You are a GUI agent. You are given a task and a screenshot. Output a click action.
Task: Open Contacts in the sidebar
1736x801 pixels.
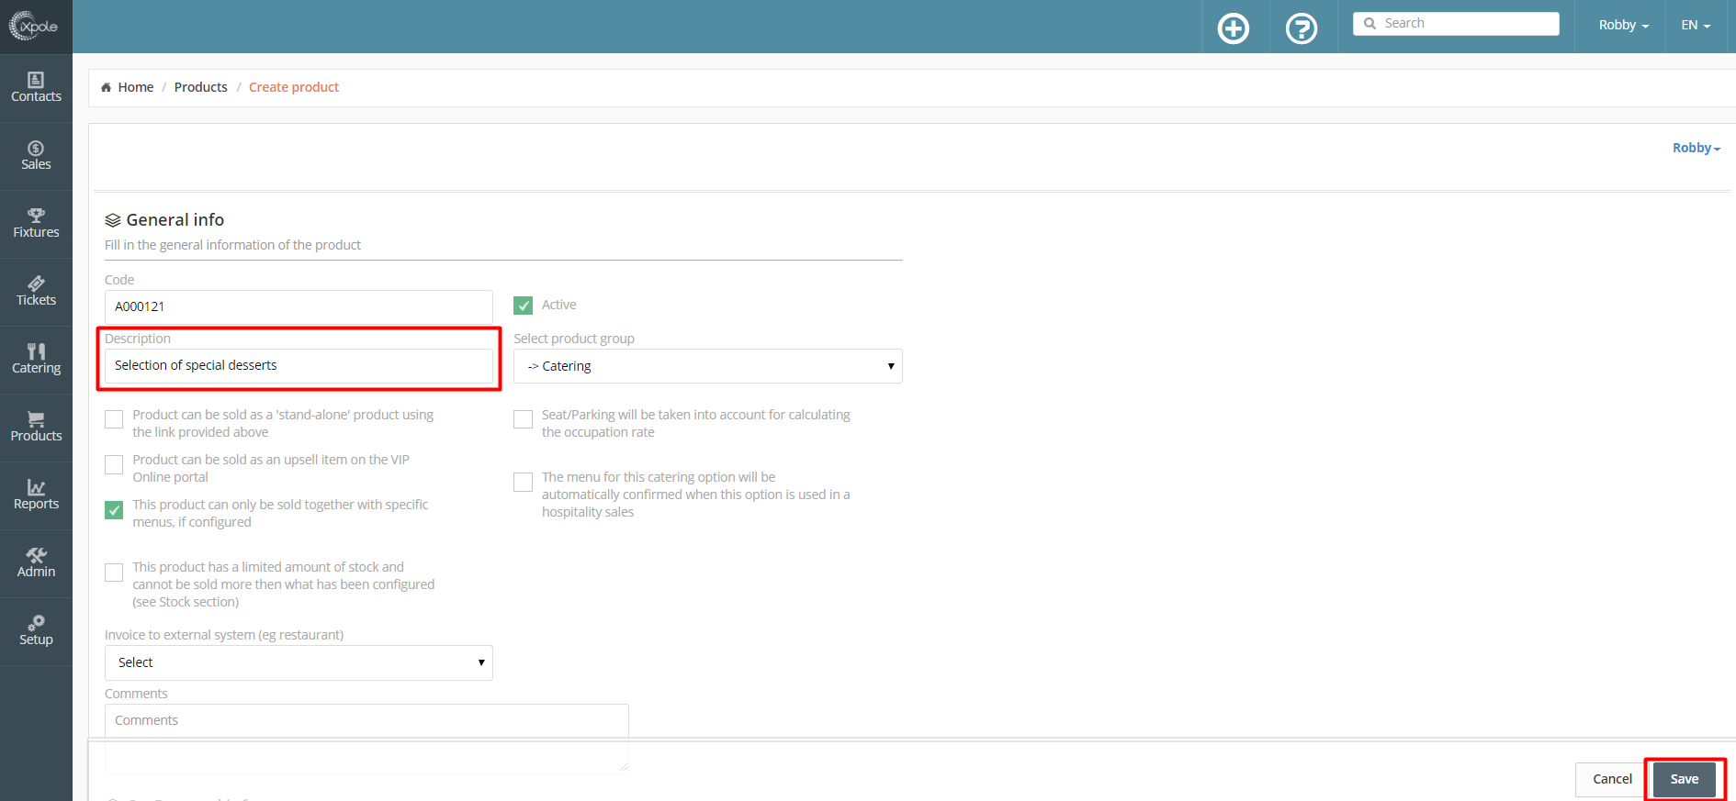click(36, 88)
